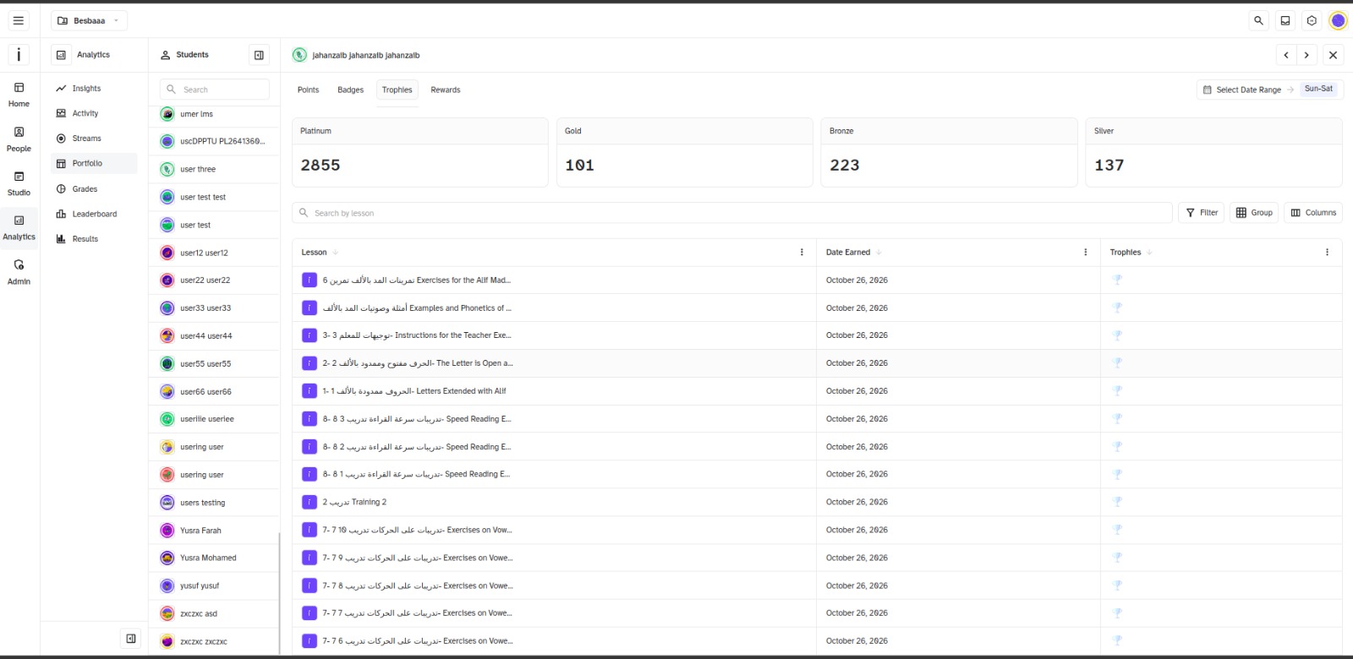This screenshot has height=659, width=1353.
Task: Open the Group options
Action: [x=1254, y=213]
